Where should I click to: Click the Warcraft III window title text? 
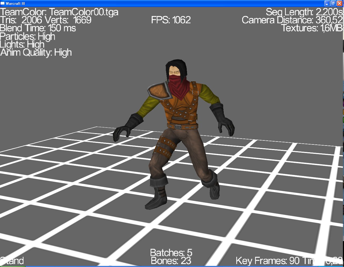pyautogui.click(x=15, y=3)
